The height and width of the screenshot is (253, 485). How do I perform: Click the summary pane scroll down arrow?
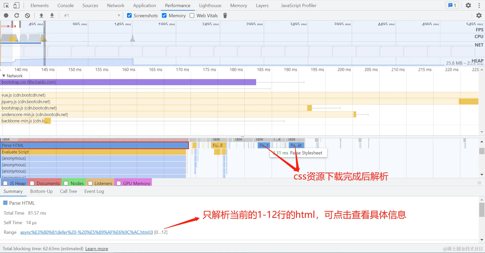pos(482,240)
